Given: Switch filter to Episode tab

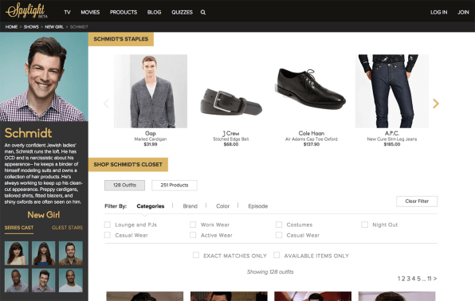Looking at the screenshot, I should tap(257, 206).
